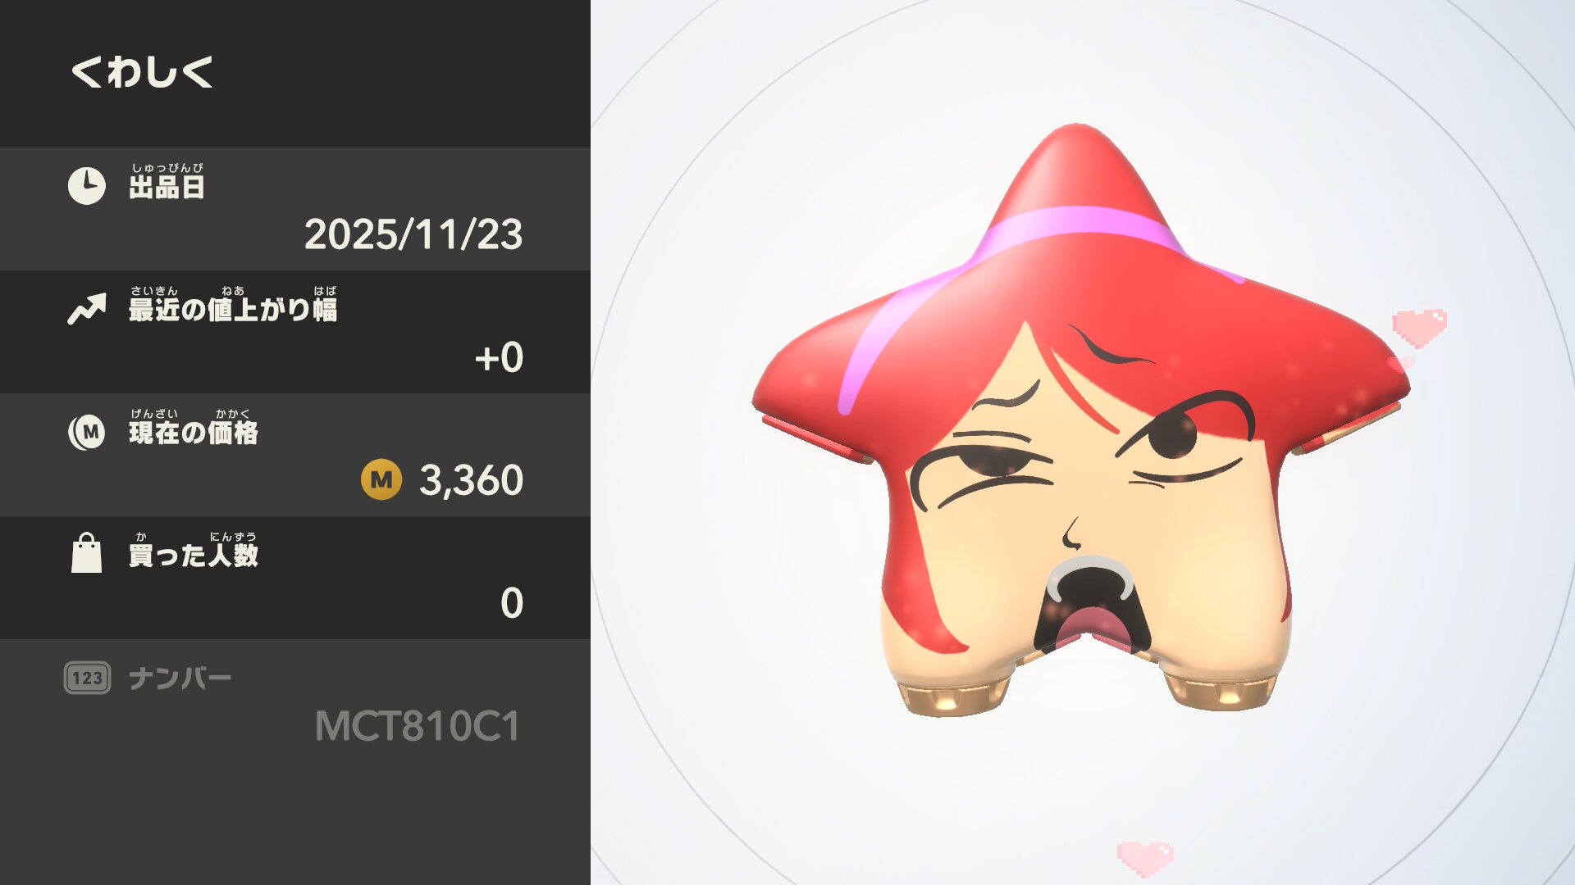
Task: Click the star-shaped character preview
Action: [x=1081, y=420]
